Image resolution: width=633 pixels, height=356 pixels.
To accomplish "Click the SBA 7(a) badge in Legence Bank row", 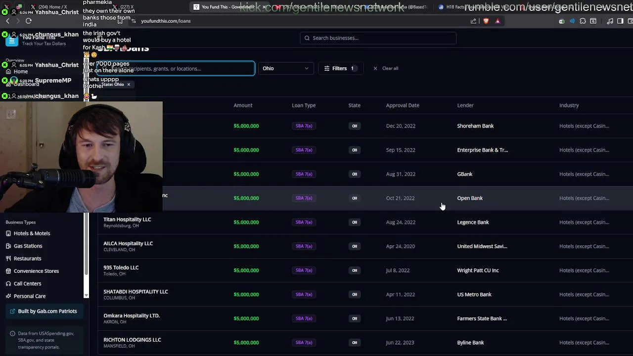I will [x=304, y=222].
